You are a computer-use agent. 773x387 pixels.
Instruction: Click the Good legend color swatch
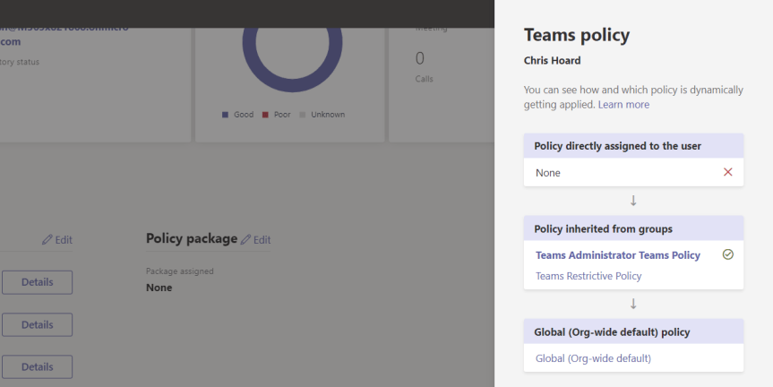click(x=226, y=115)
